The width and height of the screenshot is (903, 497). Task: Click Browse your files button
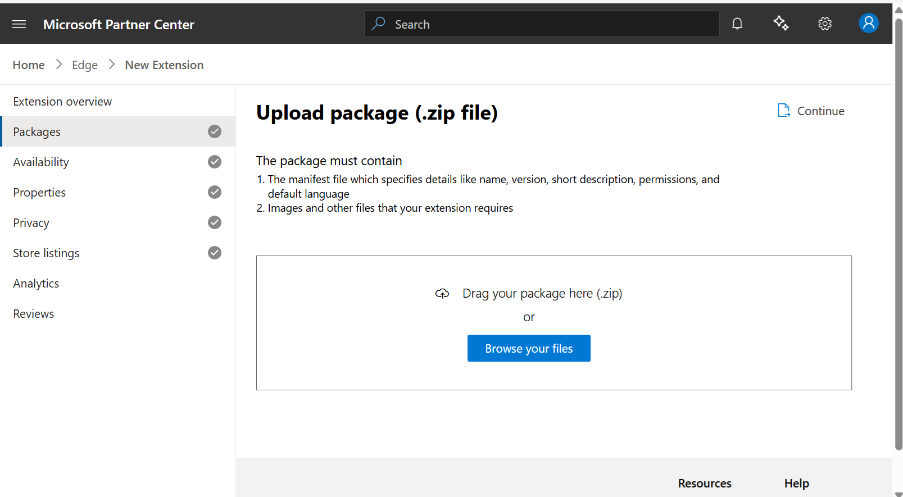(529, 348)
